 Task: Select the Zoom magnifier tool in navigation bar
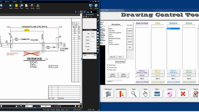click(x=21, y=106)
